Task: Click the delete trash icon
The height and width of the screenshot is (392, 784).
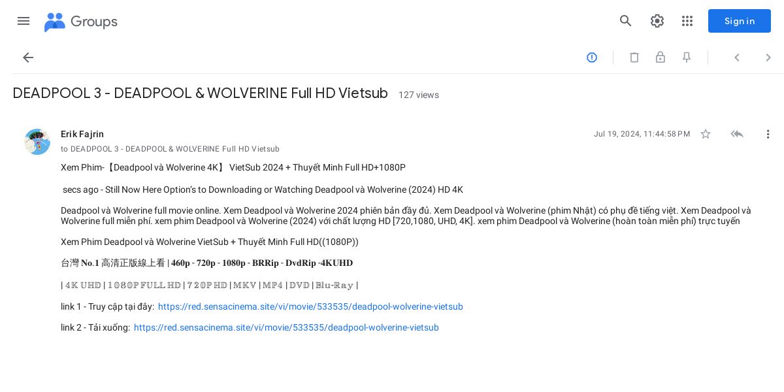Action: tap(634, 57)
